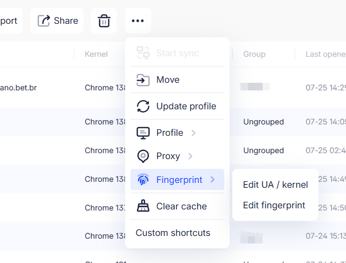346x263 pixels.
Task: Click the Proxy location pin icon
Action: (x=143, y=156)
